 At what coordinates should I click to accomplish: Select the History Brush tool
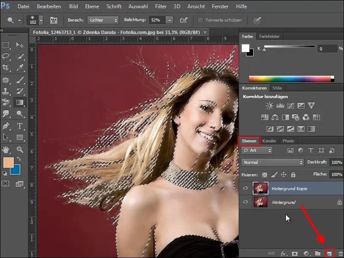click(20, 91)
